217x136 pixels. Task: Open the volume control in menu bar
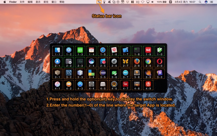click(153, 2)
